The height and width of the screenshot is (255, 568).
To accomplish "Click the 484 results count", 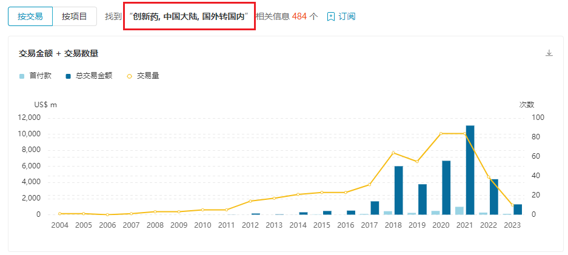I will (299, 16).
